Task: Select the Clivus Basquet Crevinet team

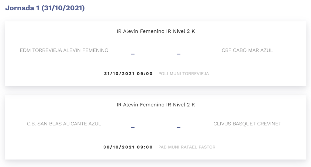Action: pyautogui.click(x=247, y=124)
